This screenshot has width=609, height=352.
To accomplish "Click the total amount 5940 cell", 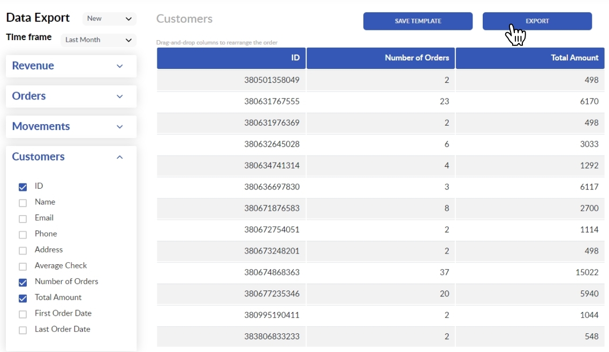I will click(x=530, y=294).
